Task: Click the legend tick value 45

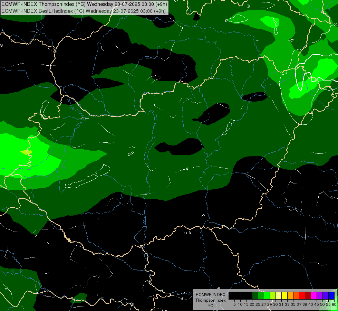Action: (317, 304)
